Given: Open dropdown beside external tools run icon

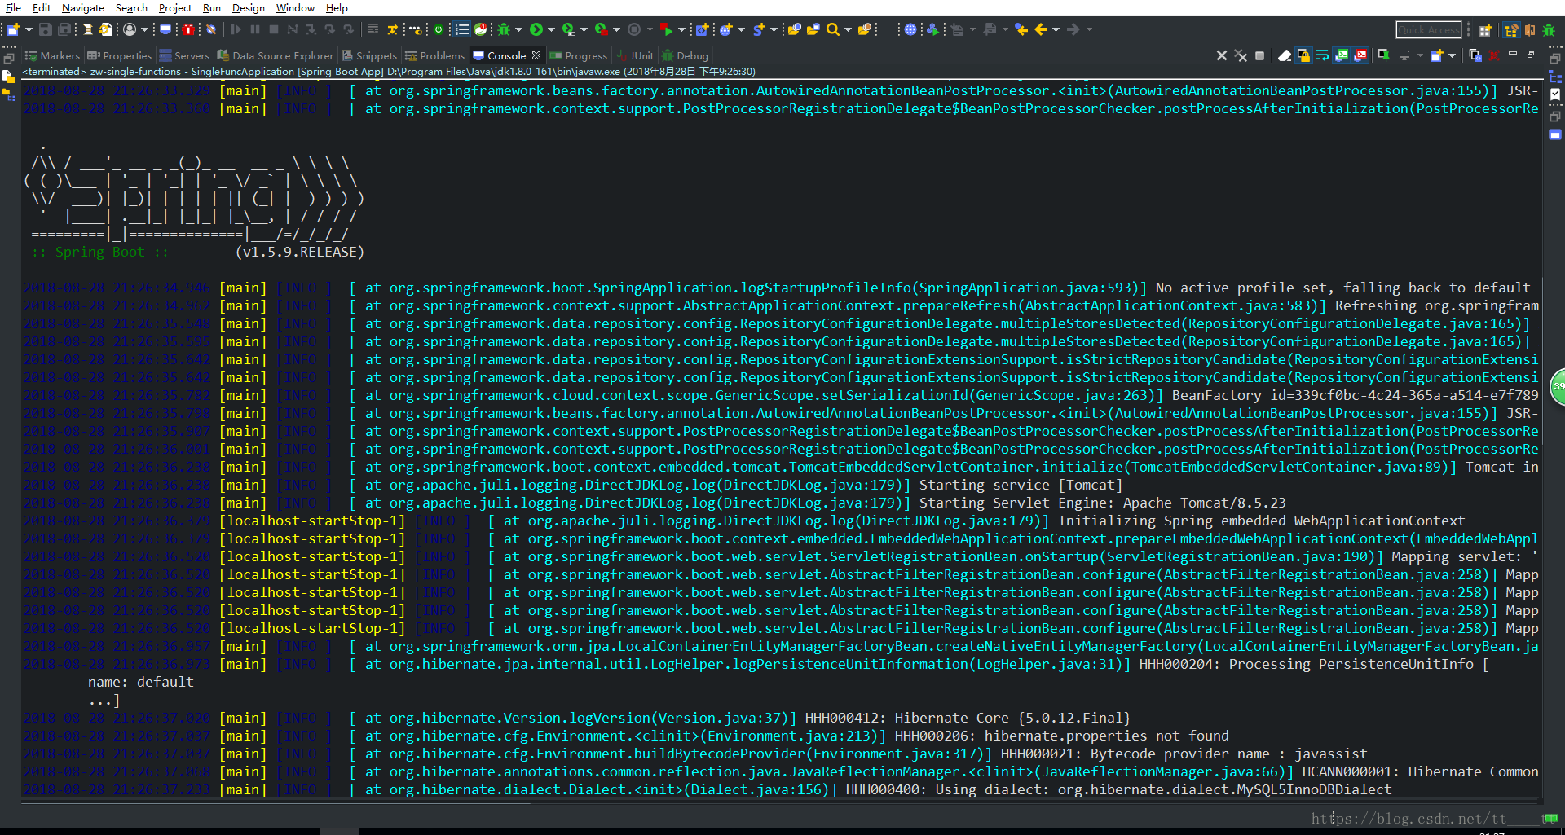Looking at the screenshot, I should [616, 30].
